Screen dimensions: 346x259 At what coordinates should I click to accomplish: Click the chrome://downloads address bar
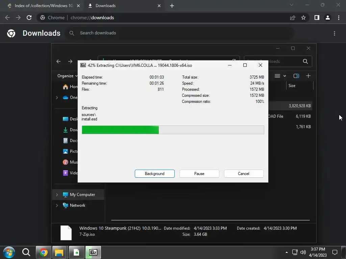163,18
